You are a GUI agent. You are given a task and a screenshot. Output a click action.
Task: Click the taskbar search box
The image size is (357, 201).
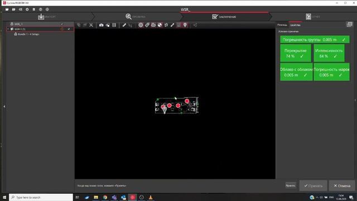pyautogui.click(x=41, y=197)
